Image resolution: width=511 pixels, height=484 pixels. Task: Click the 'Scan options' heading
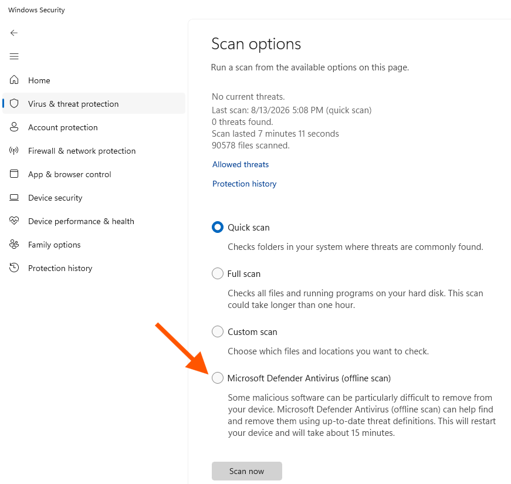tap(256, 44)
